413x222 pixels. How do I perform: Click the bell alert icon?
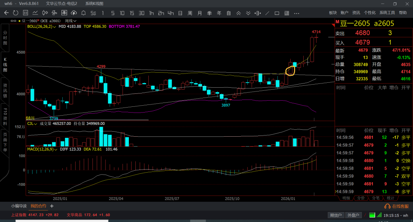click(83, 13)
